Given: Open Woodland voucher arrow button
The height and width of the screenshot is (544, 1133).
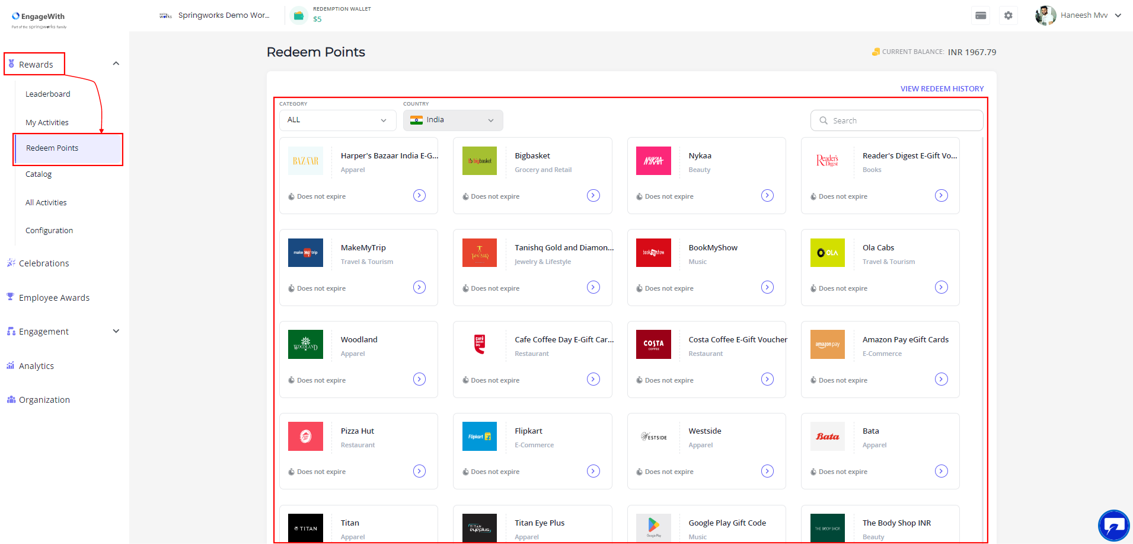Looking at the screenshot, I should point(419,379).
